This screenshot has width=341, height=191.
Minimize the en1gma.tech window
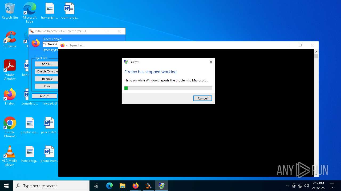click(288, 45)
